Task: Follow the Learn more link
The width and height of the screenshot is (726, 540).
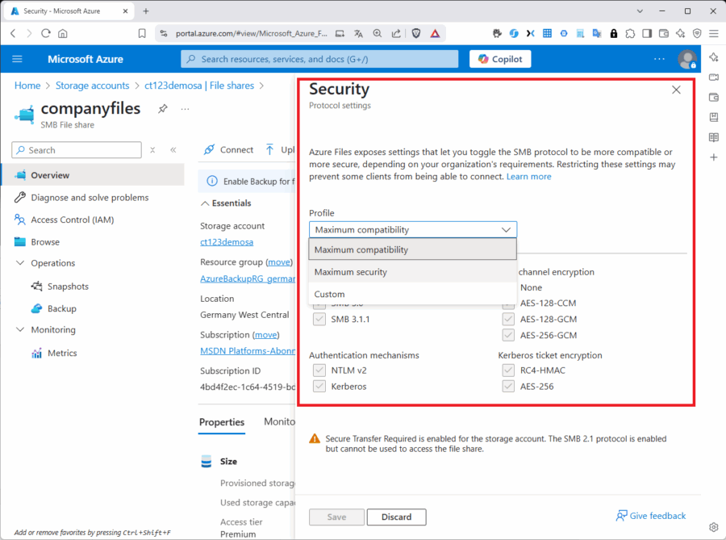Action: click(x=528, y=177)
